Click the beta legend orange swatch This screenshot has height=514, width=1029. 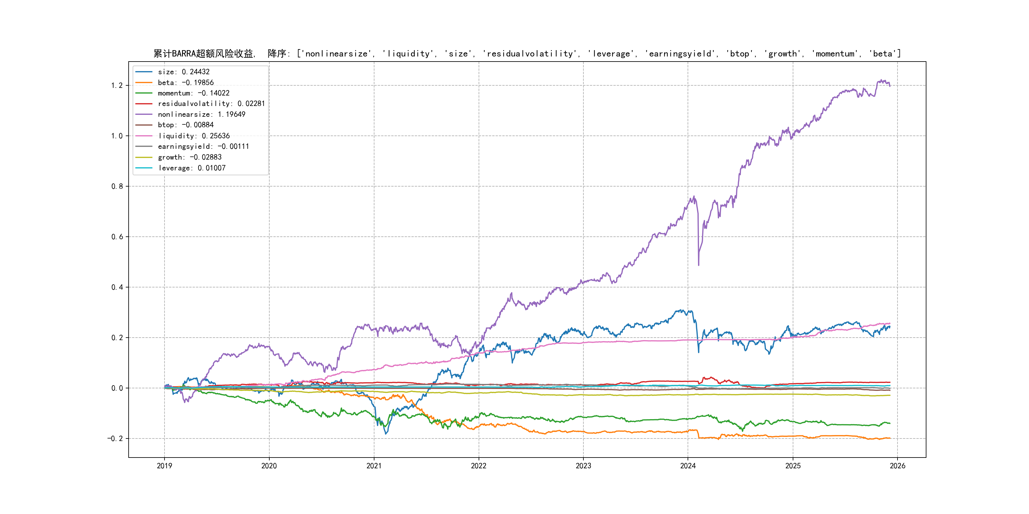(x=144, y=82)
